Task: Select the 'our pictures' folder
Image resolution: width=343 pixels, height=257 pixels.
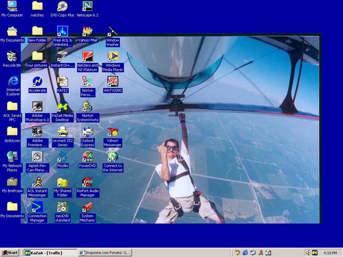Action: [x=37, y=57]
